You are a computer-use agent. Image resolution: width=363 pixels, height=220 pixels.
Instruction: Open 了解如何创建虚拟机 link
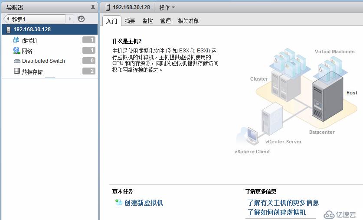(277, 212)
